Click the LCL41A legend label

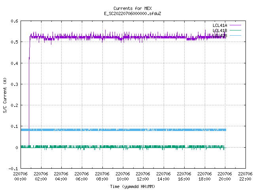coord(220,25)
